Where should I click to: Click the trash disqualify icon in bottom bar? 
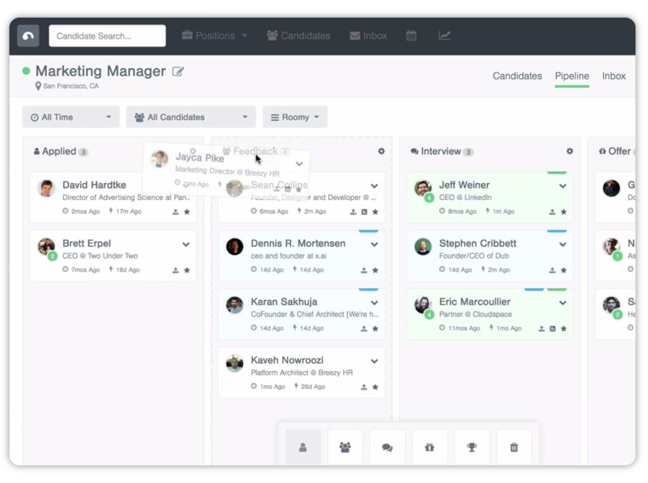(x=514, y=447)
